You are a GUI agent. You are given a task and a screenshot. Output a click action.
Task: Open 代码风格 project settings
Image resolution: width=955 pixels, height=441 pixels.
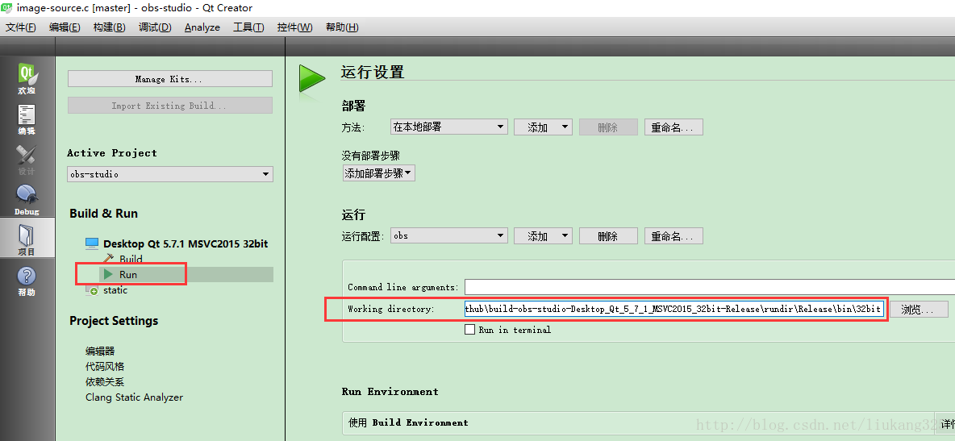[105, 367]
